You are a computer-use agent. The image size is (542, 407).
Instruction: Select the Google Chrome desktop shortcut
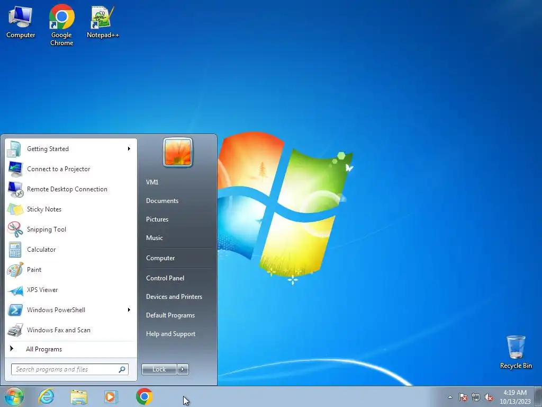[61, 25]
